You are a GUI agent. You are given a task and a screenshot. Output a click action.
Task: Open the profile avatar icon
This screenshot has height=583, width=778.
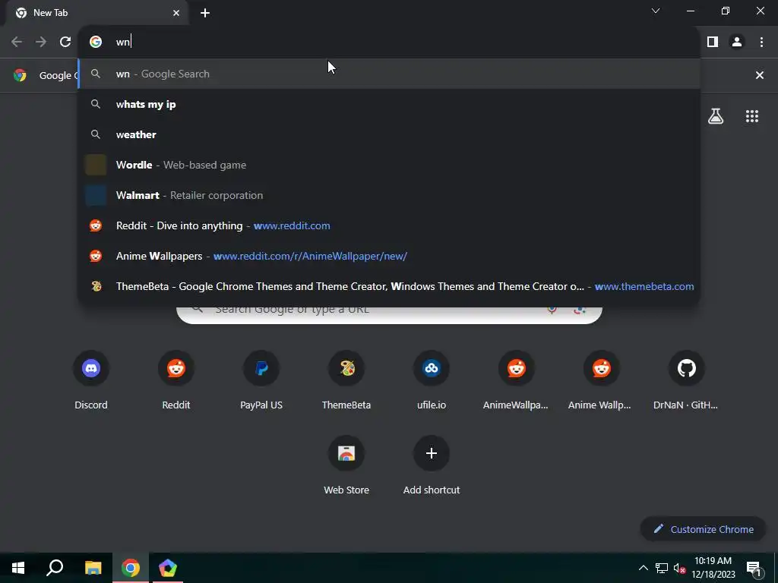coord(737,43)
